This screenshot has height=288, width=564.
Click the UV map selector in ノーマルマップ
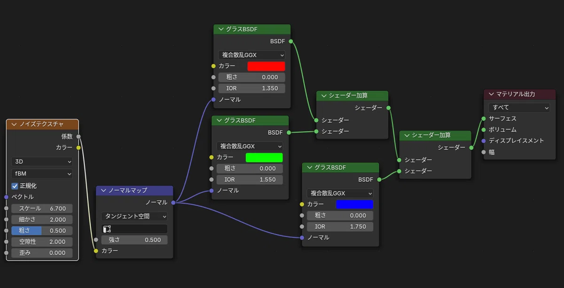tap(134, 229)
